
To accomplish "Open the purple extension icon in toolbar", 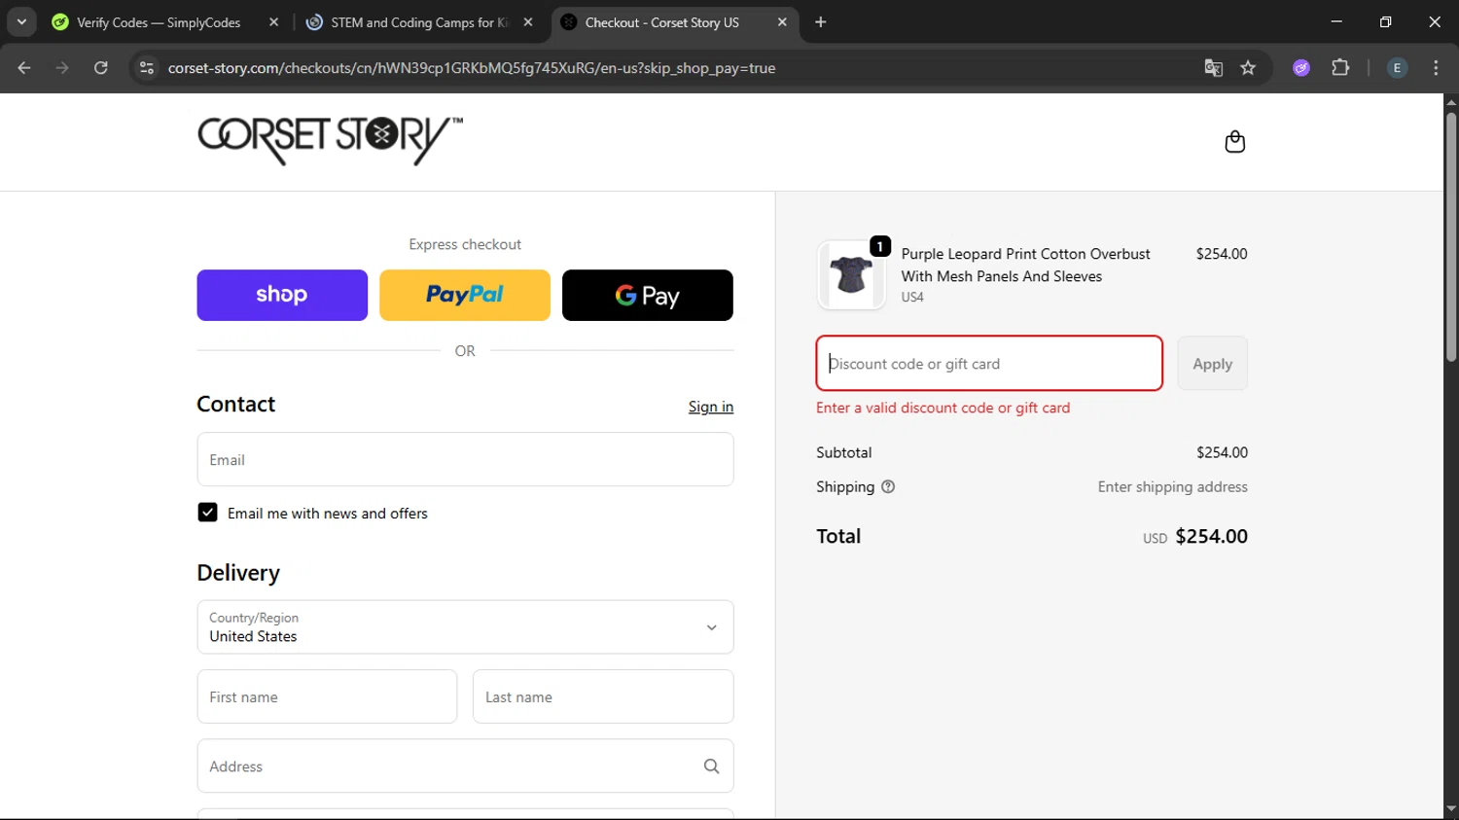I will pos(1301,68).
